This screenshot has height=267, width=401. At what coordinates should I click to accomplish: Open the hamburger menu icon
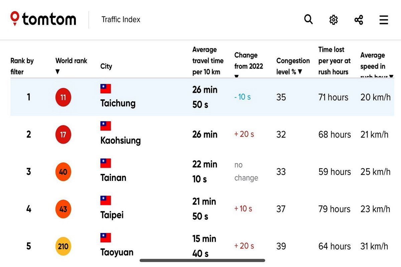[x=384, y=20]
